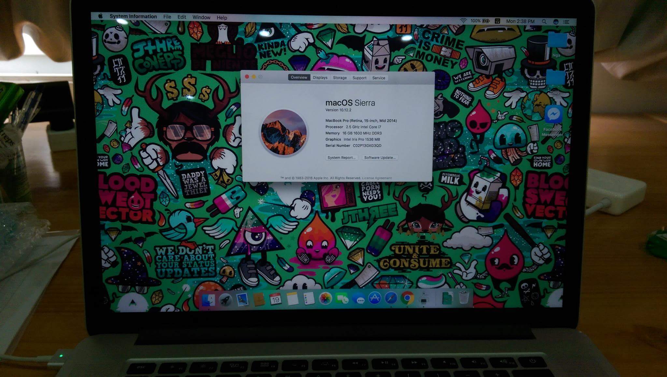Viewport: 667px width, 377px height.
Task: Switch to the Storage tab
Action: (x=340, y=78)
